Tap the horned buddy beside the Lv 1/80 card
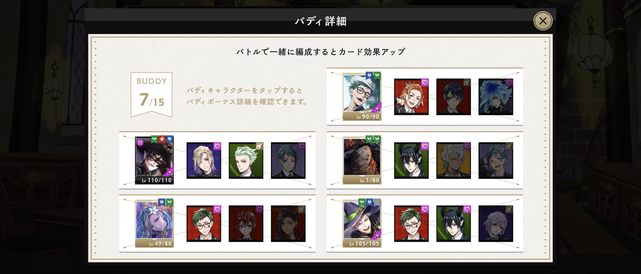The height and width of the screenshot is (274, 641). [x=411, y=161]
